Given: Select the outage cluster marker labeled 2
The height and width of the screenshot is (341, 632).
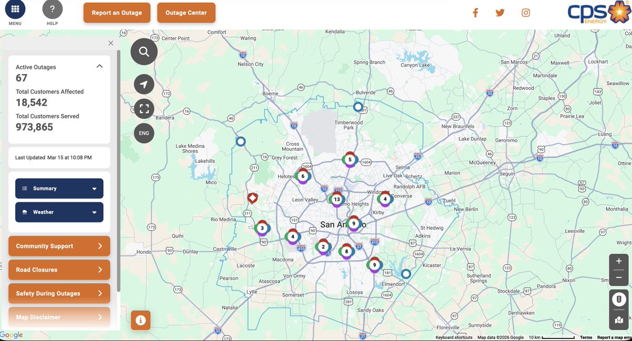Looking at the screenshot, I should (323, 247).
